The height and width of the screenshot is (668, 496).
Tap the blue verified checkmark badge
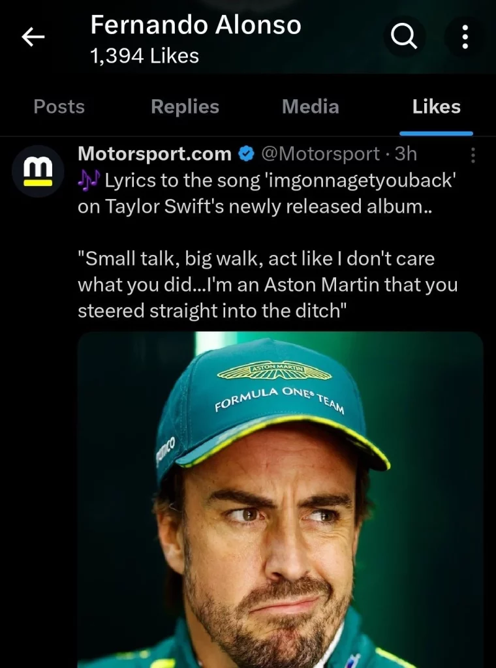click(246, 154)
